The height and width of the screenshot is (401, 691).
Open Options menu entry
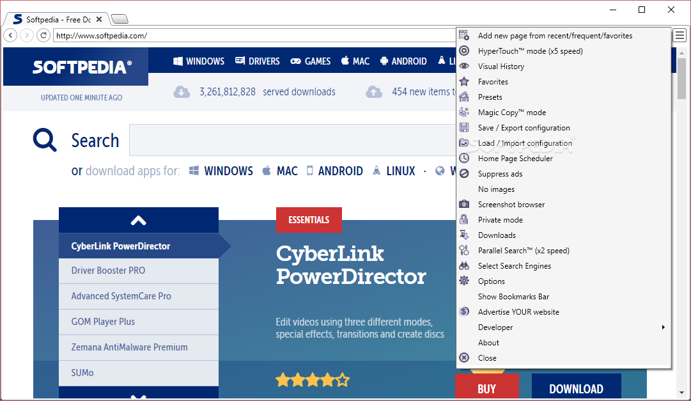[x=564, y=281]
